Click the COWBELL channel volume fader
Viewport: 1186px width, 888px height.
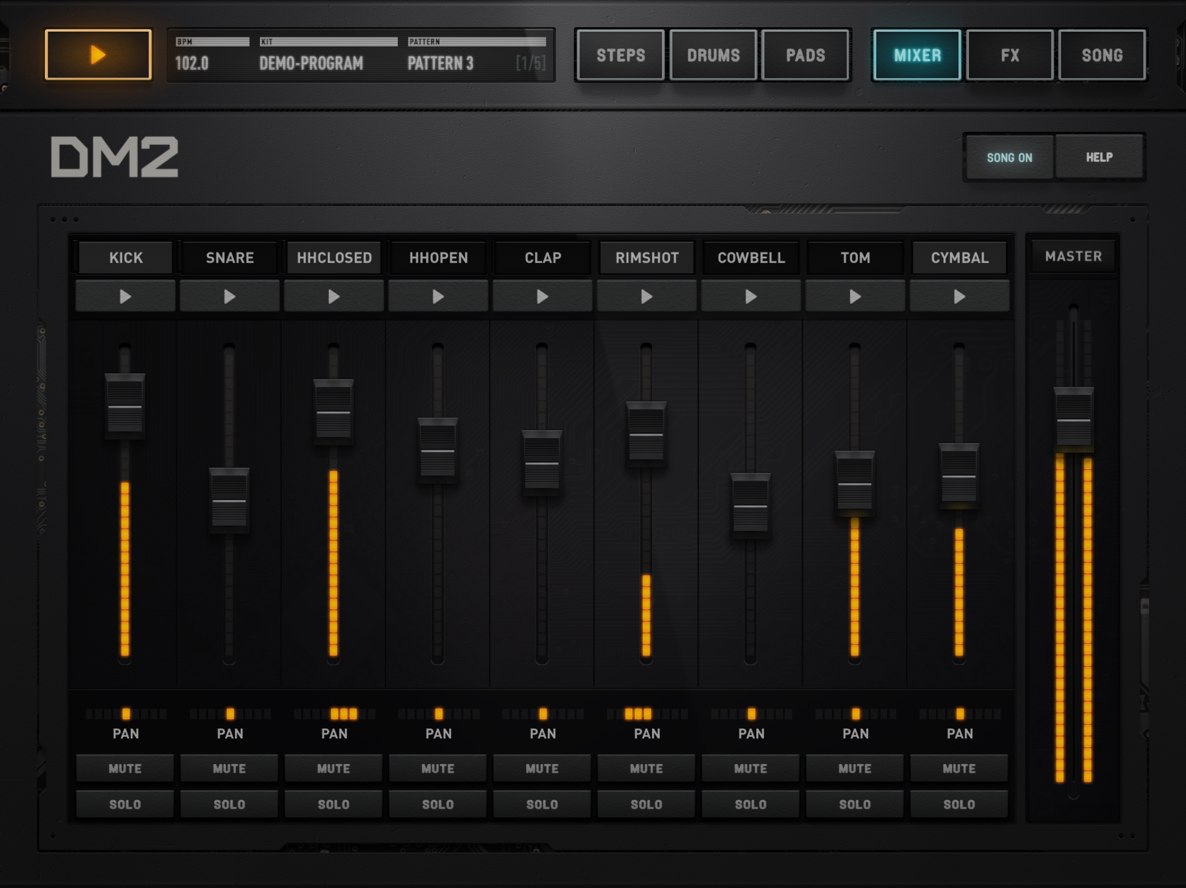[x=750, y=506]
